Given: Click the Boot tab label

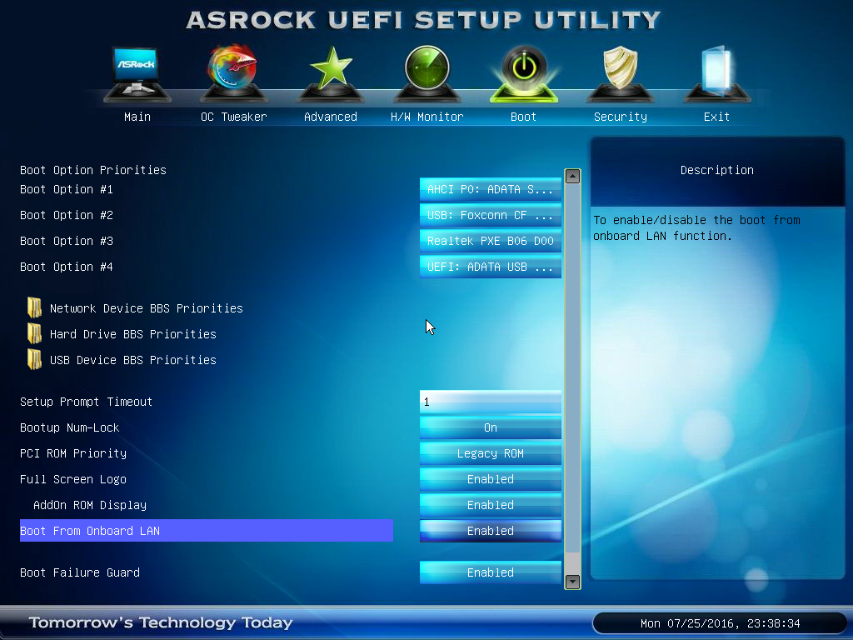Looking at the screenshot, I should (x=523, y=117).
